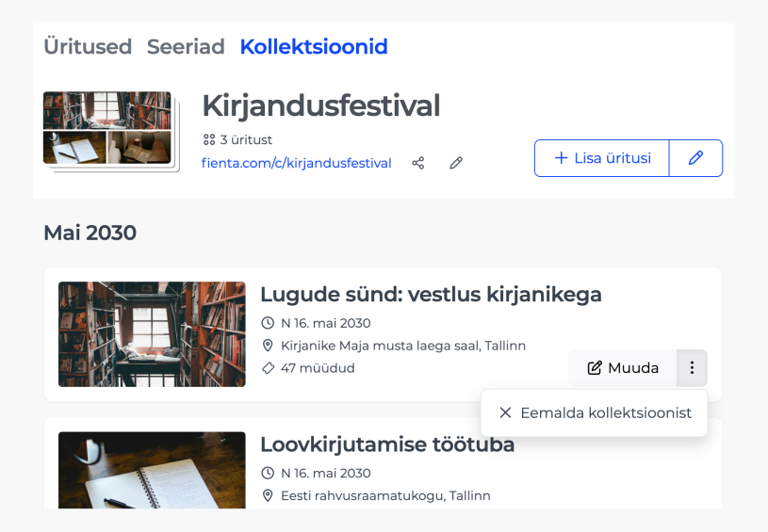Click the Loovkirjutamise töötuba notebook thumbnail

click(152, 470)
